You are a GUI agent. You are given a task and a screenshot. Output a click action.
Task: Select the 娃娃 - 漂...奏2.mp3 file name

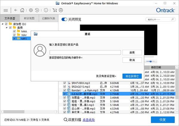[x=83, y=105]
